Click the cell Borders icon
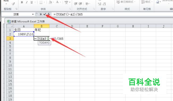The height and width of the screenshot is (101, 173). point(41,2)
